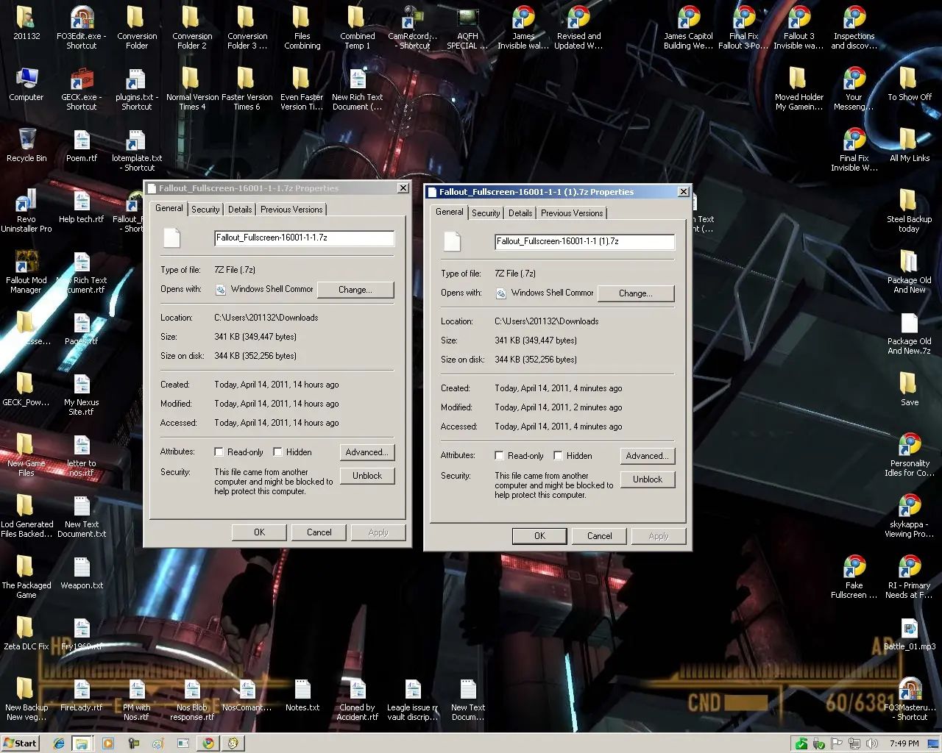The height and width of the screenshot is (753, 942).
Task: Click Change... in left Properties window
Action: click(x=355, y=290)
